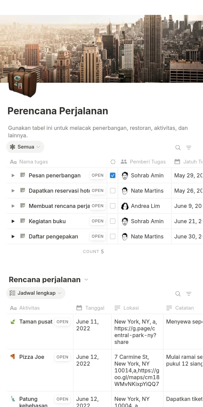This screenshot has width=203, height=407.
Task: Check the checkbox for Daftar pengepakan
Action: (113, 236)
